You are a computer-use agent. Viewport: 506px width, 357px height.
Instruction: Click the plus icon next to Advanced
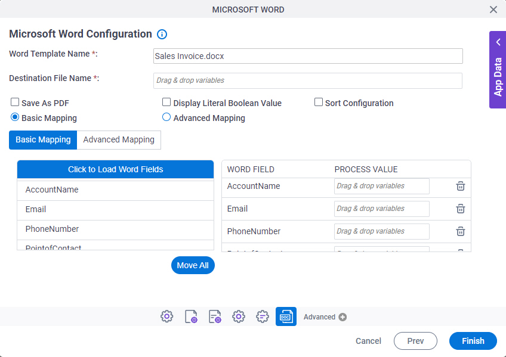(343, 317)
